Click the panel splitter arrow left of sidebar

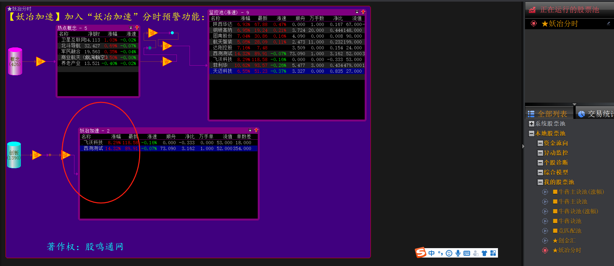(523, 146)
